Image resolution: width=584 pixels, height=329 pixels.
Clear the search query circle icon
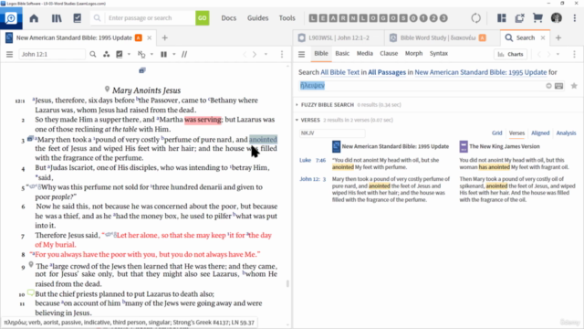[548, 86]
